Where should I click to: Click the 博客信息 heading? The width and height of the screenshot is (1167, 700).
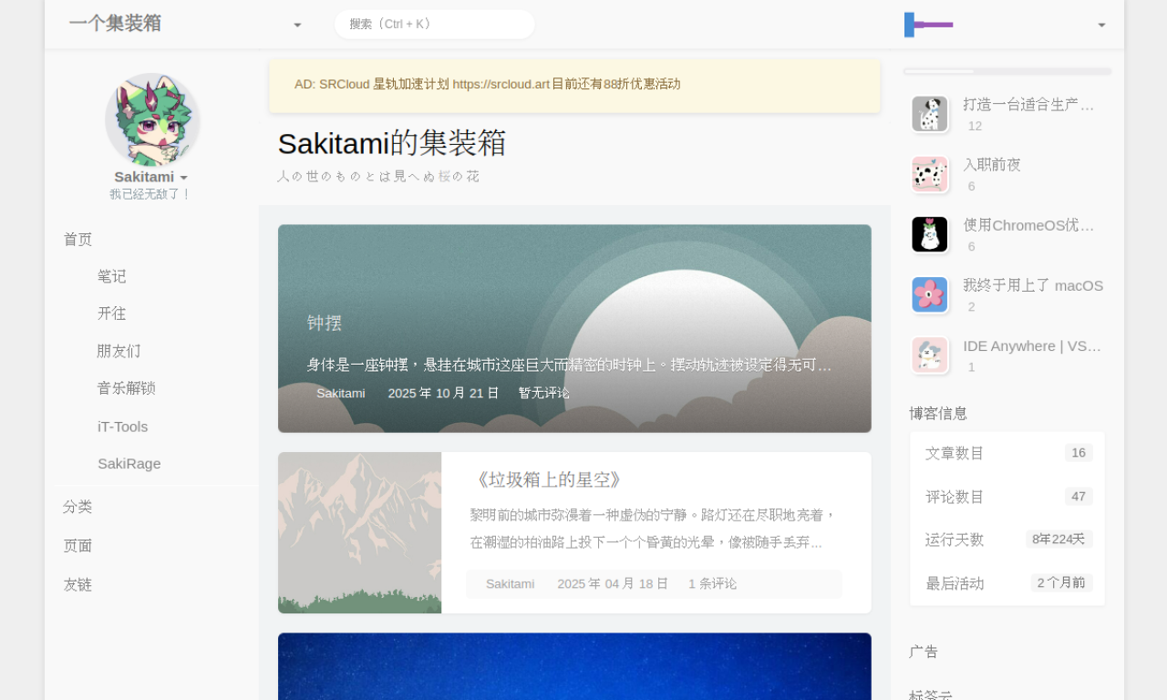938,413
